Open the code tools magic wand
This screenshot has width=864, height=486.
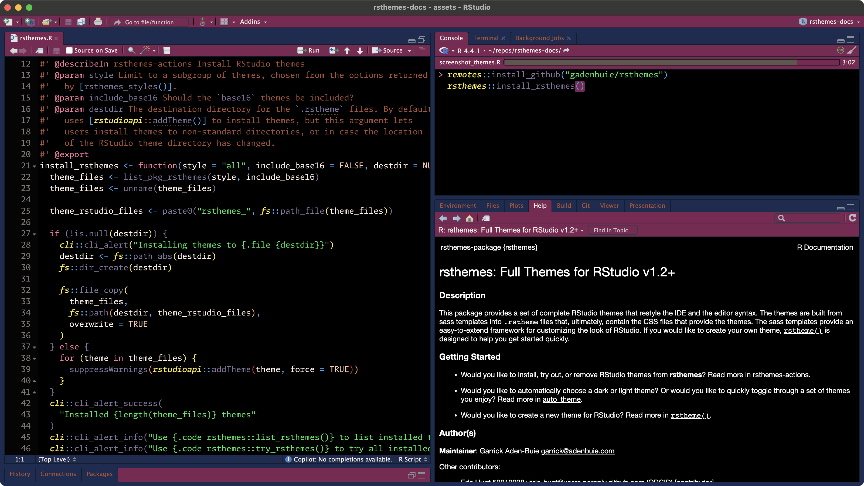click(x=145, y=50)
